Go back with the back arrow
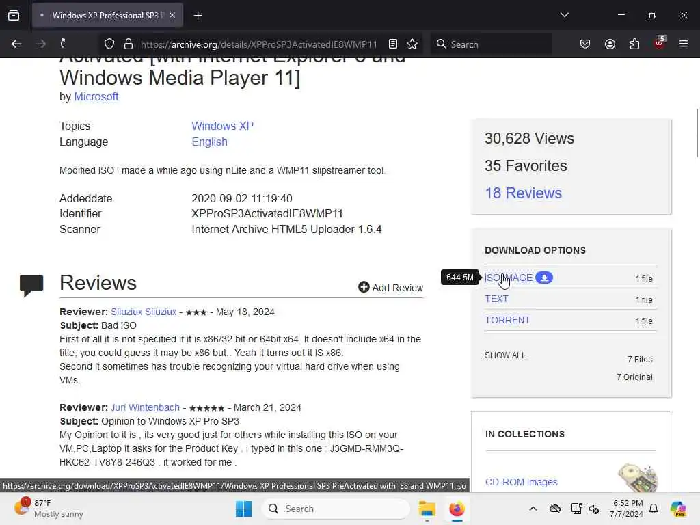Screen dimensions: 700x525 coord(16,44)
